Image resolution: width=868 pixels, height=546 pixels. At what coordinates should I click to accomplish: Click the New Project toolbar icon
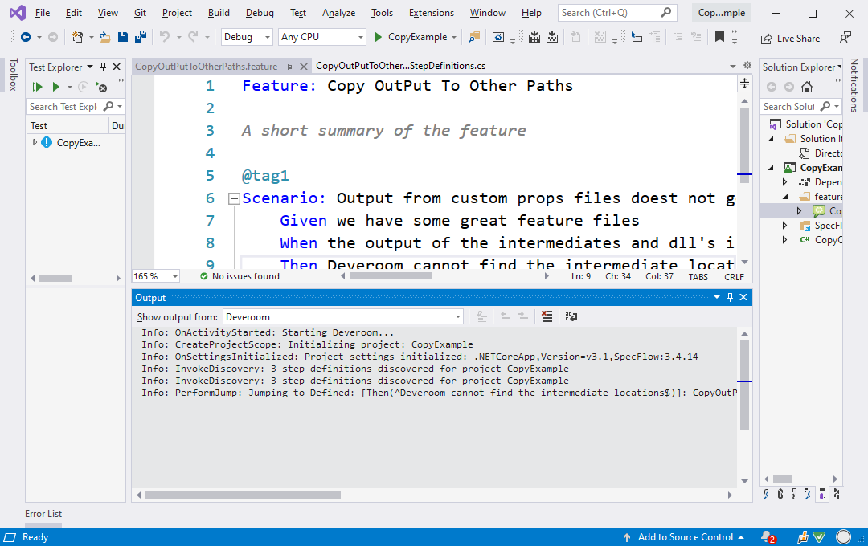click(77, 37)
